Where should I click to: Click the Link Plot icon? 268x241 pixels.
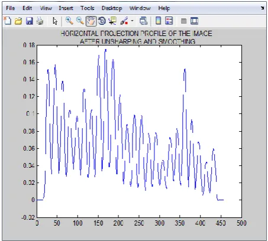tap(143, 21)
